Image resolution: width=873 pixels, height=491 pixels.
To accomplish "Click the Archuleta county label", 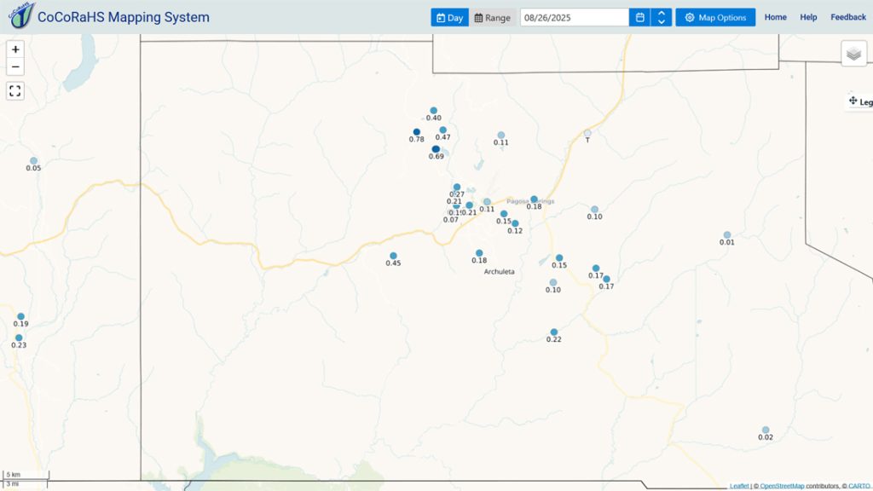I will coord(499,272).
